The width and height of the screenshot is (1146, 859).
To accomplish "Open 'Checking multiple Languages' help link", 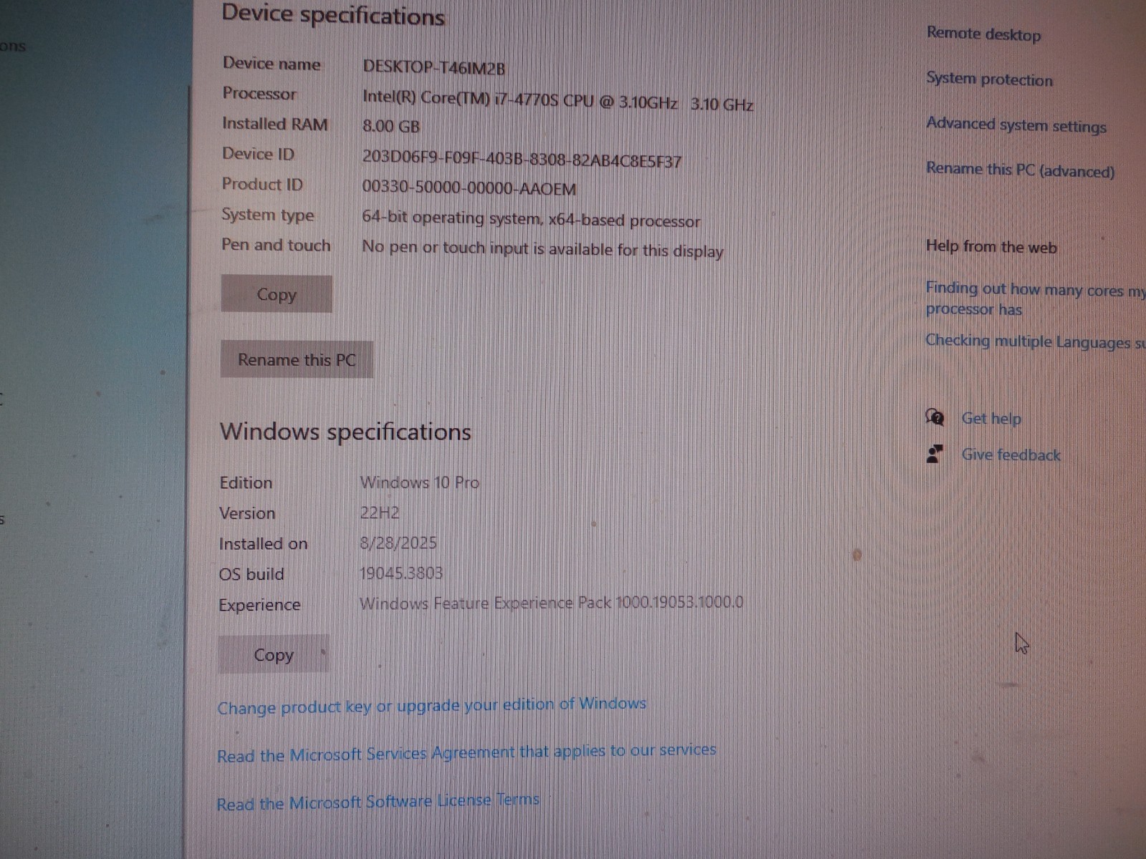I will (x=1035, y=341).
